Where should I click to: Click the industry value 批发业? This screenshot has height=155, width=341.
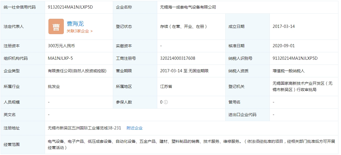54,86
